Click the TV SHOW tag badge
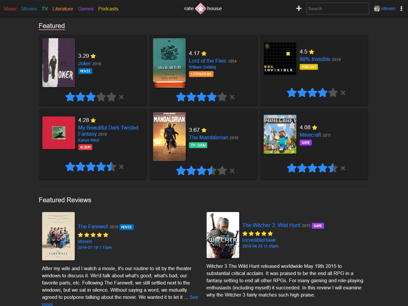 198,145
